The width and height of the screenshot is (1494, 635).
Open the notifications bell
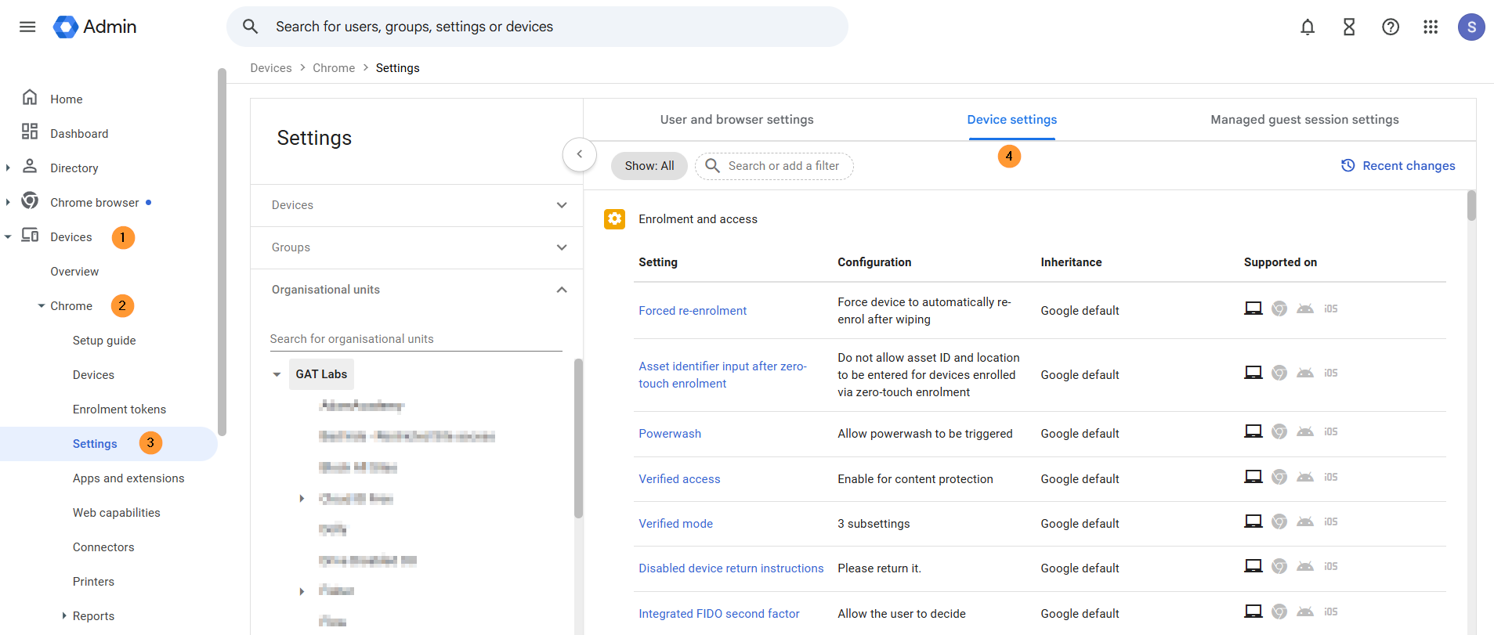click(x=1308, y=27)
